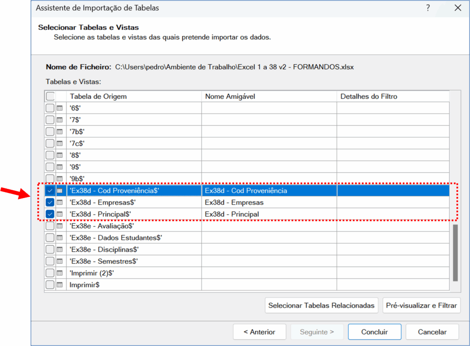Click the 'Nome Amigável' column header
Screen dimensions: 470x346
click(269, 96)
